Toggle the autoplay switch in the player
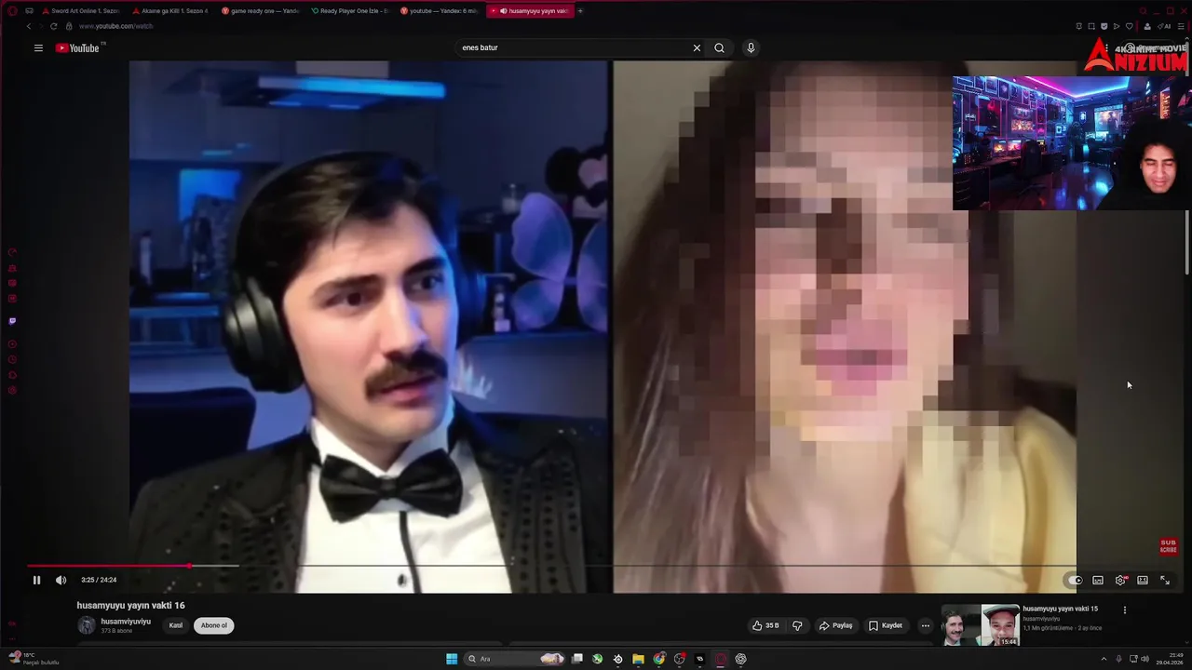The width and height of the screenshot is (1192, 670). (x=1076, y=580)
